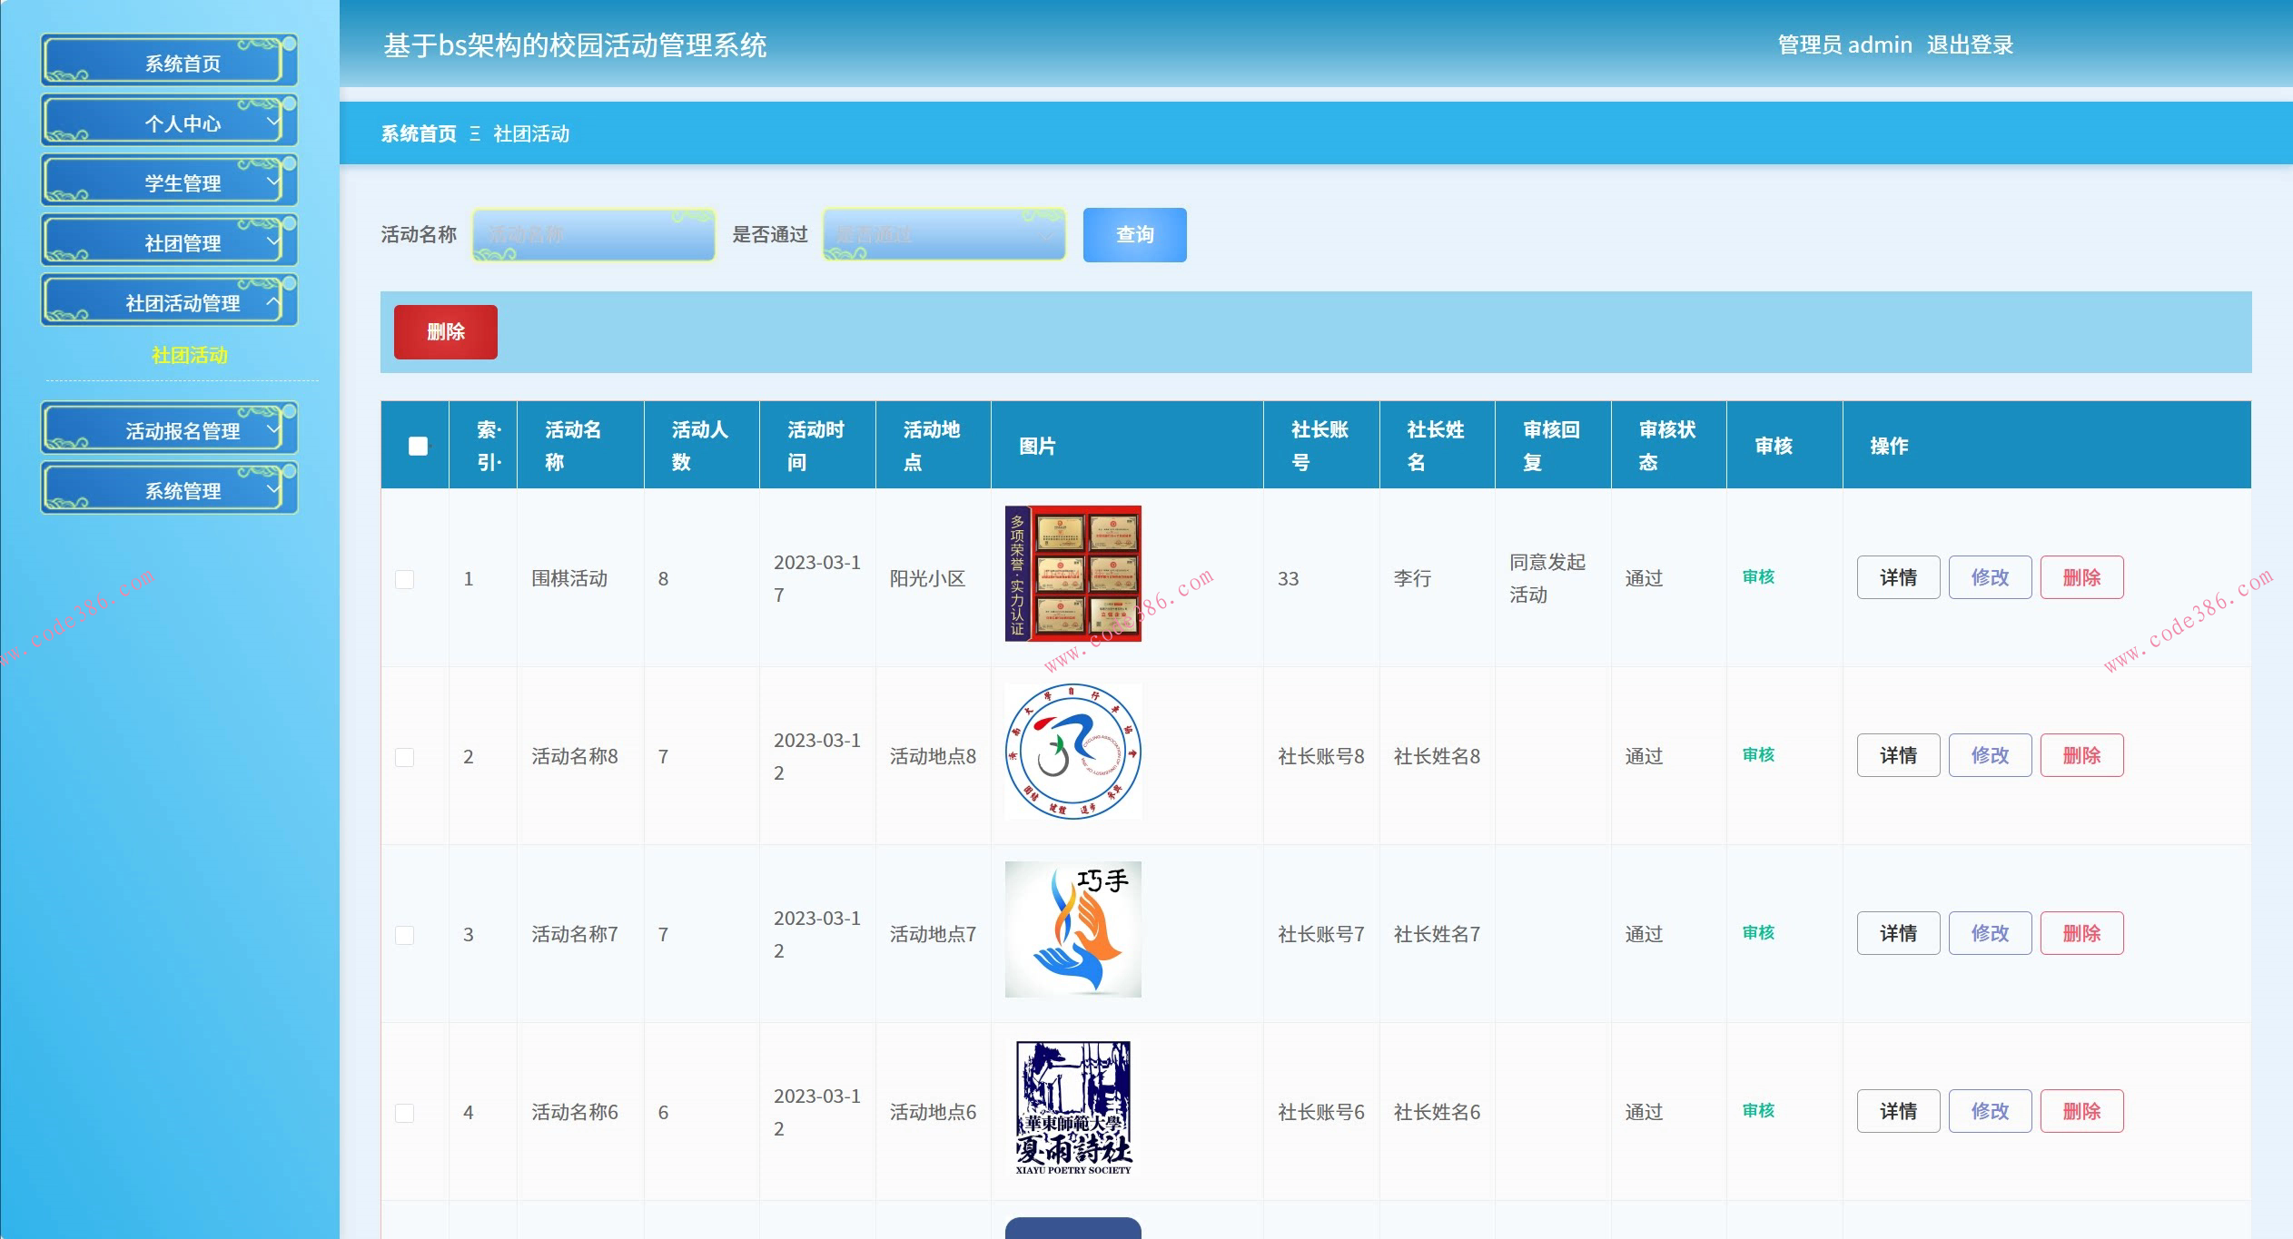
Task: Click the blue 查询 search button
Action: pos(1134,235)
